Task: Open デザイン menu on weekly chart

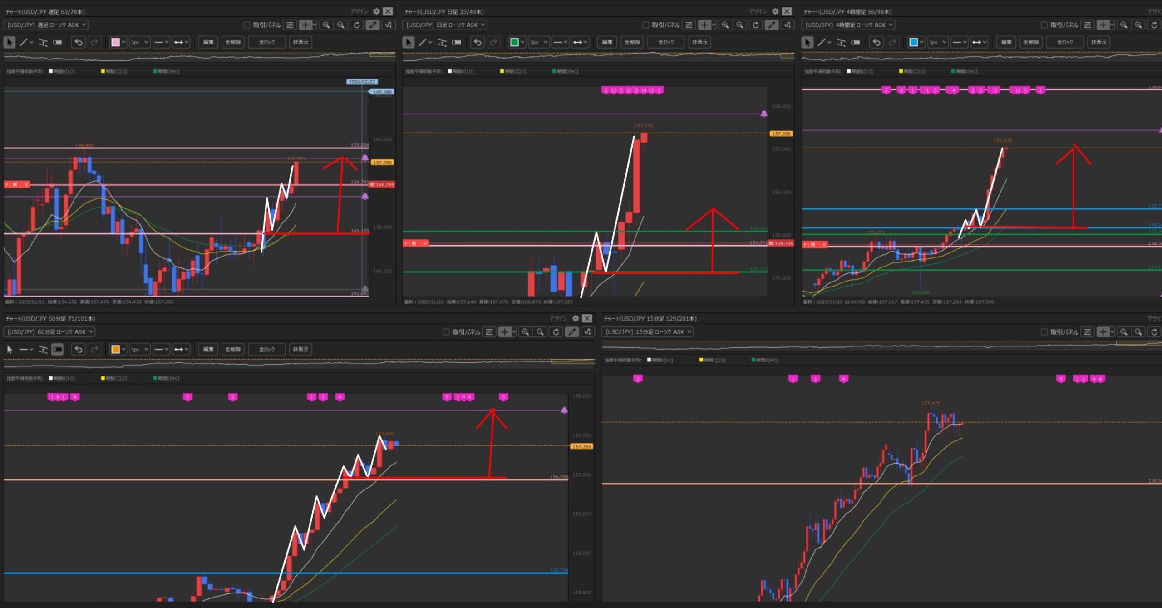Action: click(x=359, y=11)
